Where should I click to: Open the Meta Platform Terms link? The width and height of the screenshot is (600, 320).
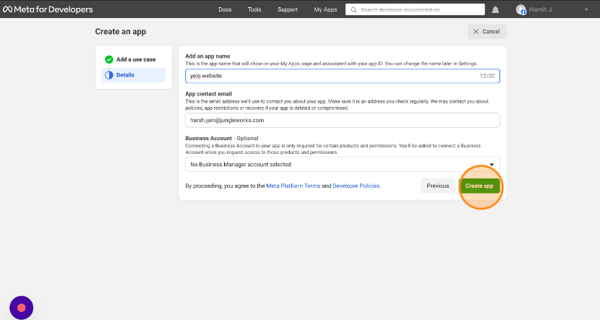(293, 186)
